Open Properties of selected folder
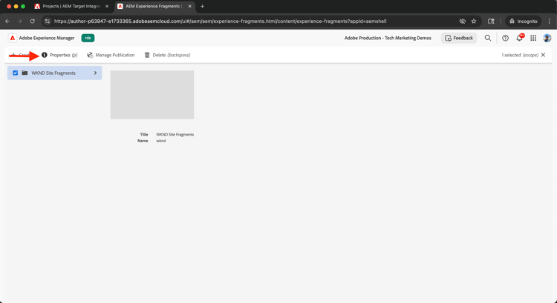 [59, 55]
